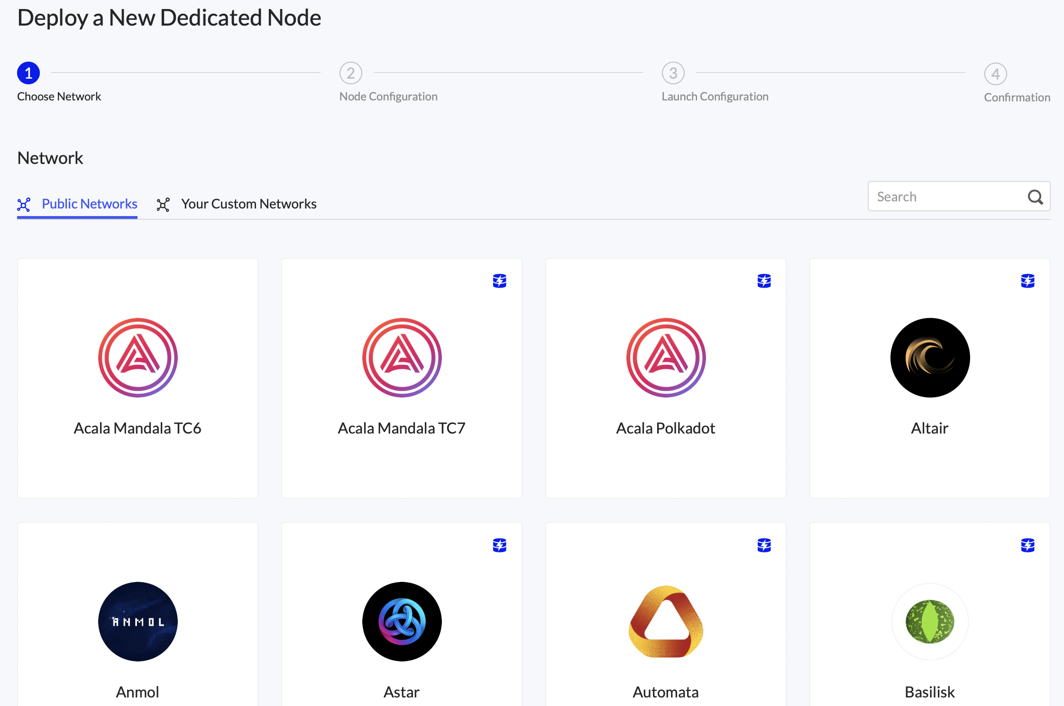Viewport: 1064px width, 706px height.
Task: Click Automata card's database bolt badge
Action: 764,545
